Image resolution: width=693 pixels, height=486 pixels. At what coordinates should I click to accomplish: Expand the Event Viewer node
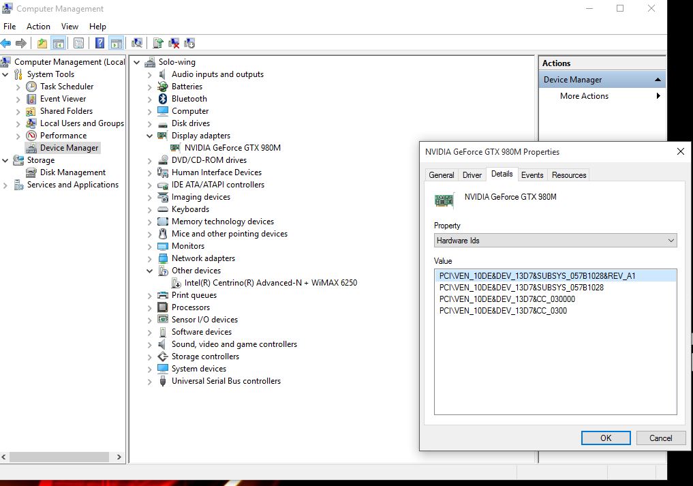(x=18, y=99)
